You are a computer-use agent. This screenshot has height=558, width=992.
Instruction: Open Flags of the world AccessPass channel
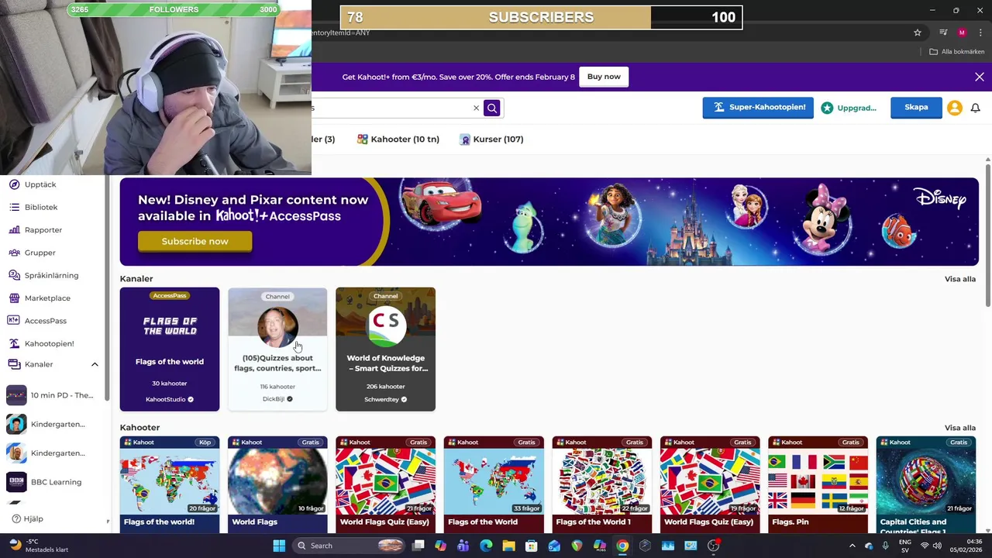[170, 350]
